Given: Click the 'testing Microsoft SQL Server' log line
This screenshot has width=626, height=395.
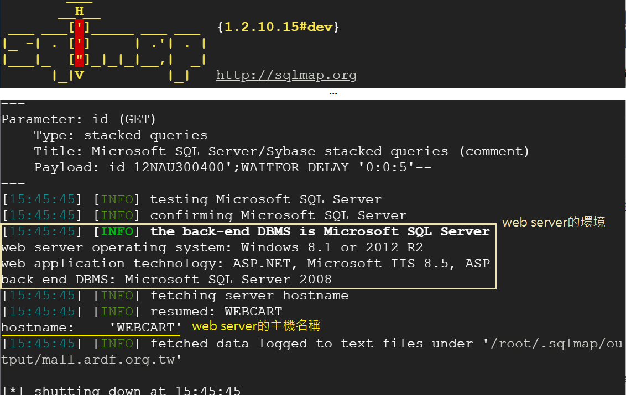Looking at the screenshot, I should click(x=192, y=199).
